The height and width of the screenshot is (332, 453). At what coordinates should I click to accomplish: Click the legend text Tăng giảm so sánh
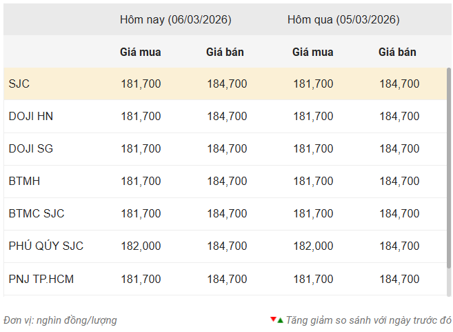click(x=368, y=320)
